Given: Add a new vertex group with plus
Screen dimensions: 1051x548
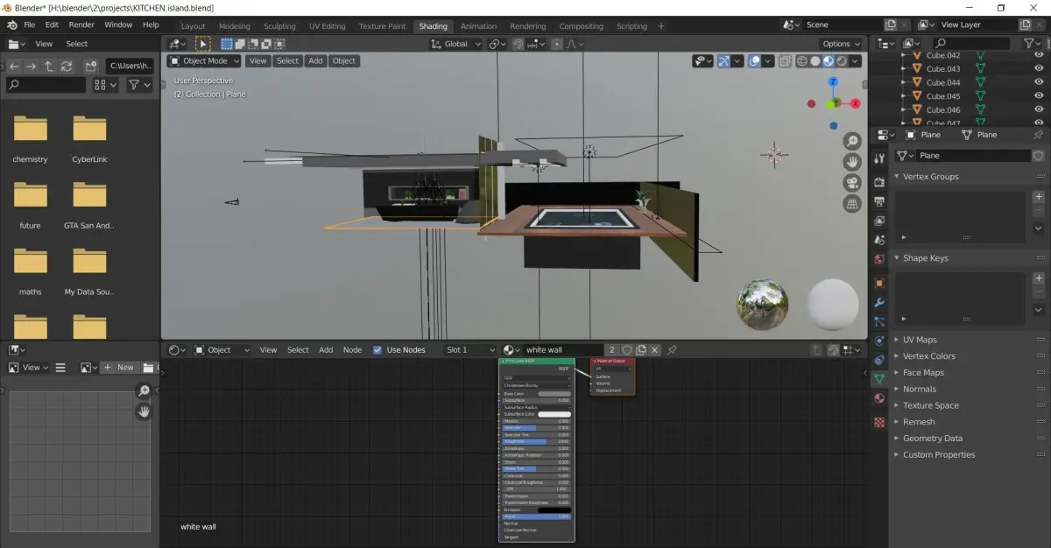Looking at the screenshot, I should (x=1039, y=197).
